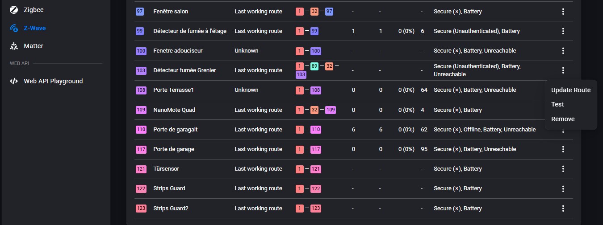Viewport: 603px width, 225px height.
Task: Expand options menu for Strips Guard row
Action: point(563,188)
